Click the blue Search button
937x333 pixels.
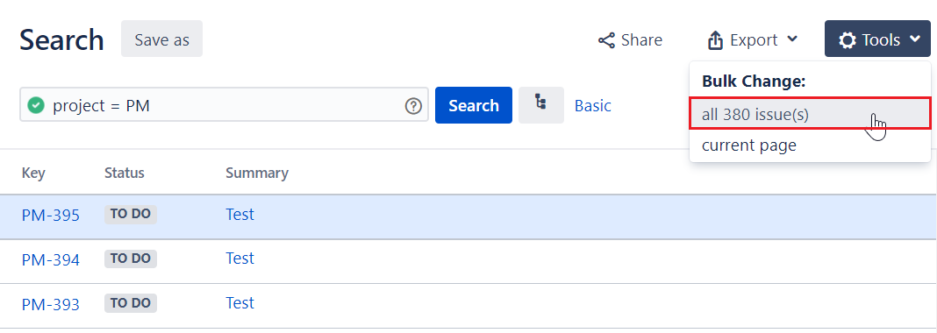tap(473, 105)
